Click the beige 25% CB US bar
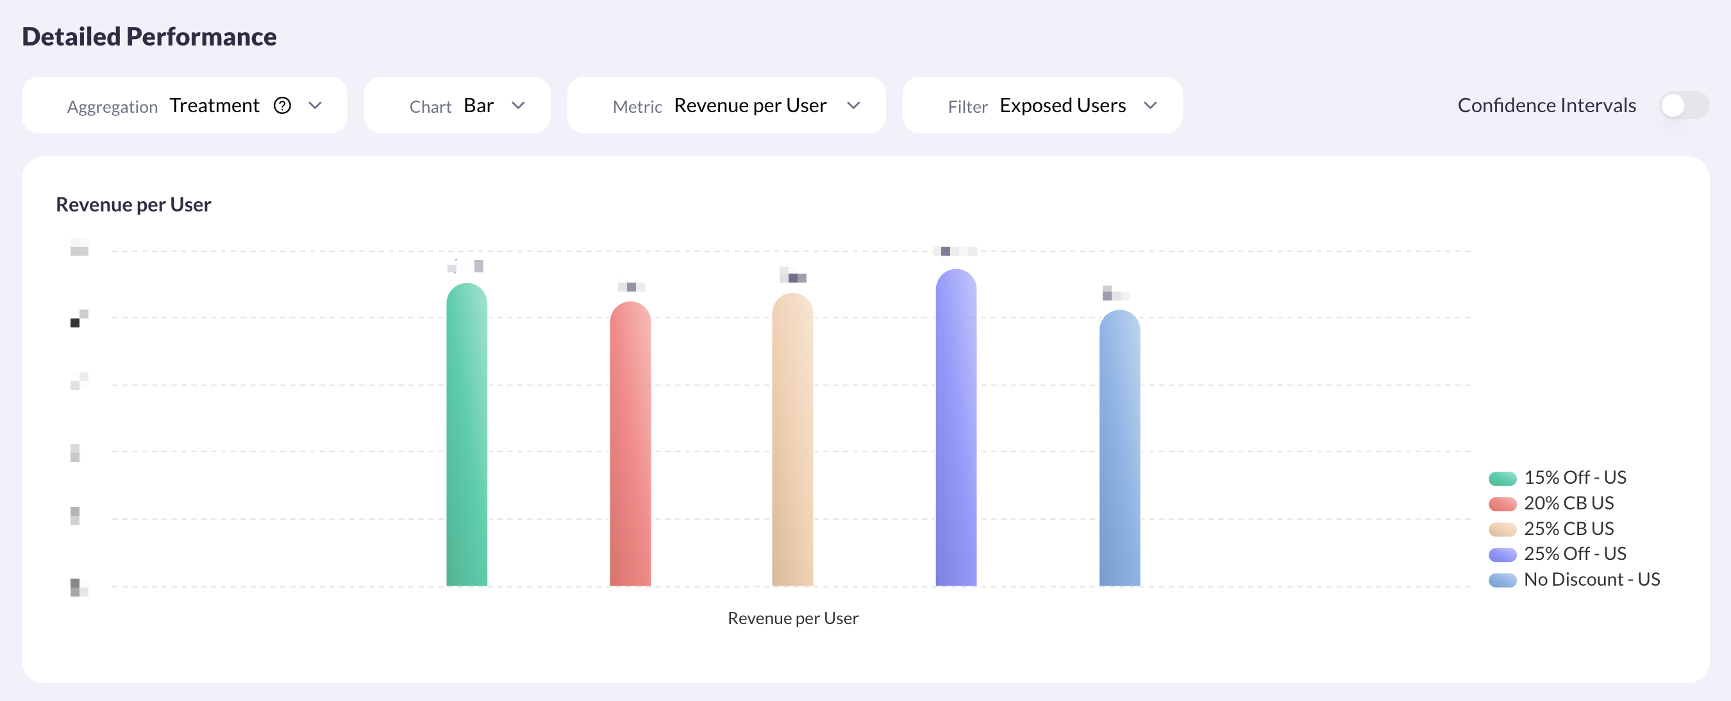The width and height of the screenshot is (1731, 701). (x=792, y=440)
